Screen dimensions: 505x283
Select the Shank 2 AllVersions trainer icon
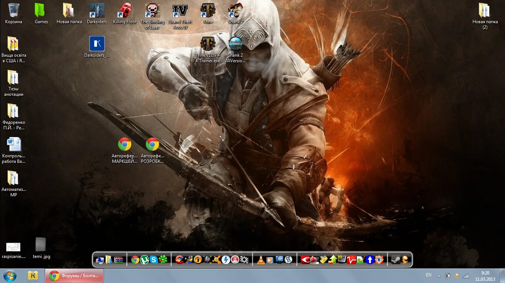pos(235,49)
